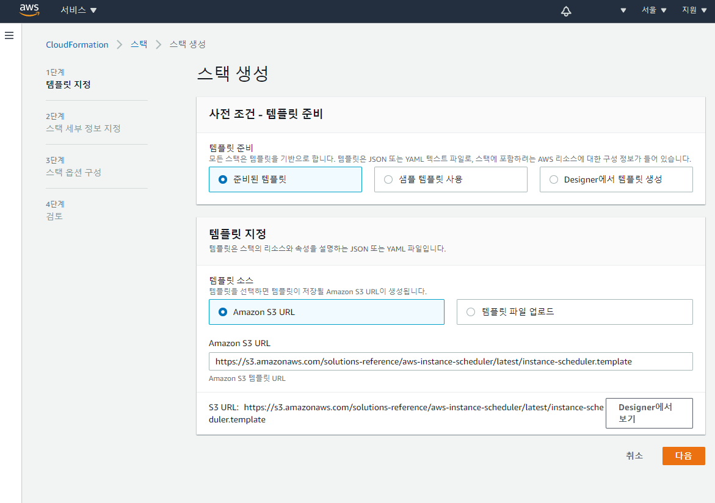Select the Amazon S3 URL radio option
Image resolution: width=715 pixels, height=503 pixels.
[327, 312]
